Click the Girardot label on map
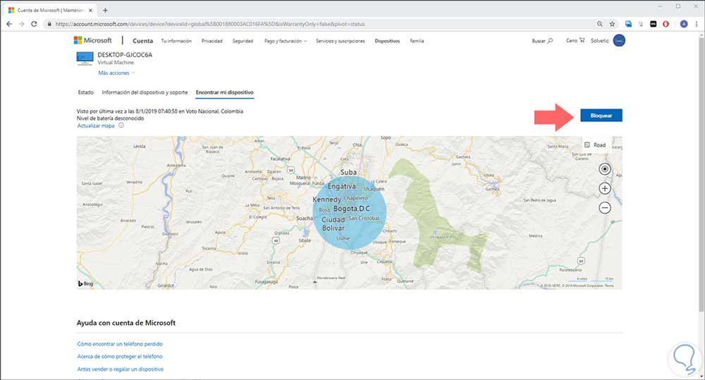The width and height of the screenshot is (705, 380). point(166,286)
